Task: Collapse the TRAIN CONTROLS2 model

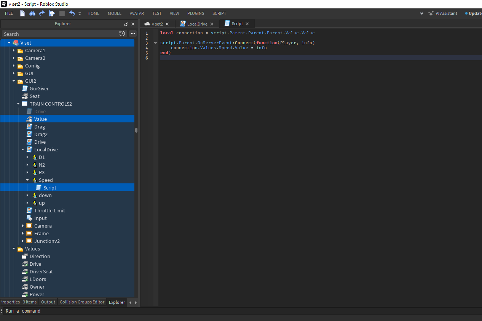Action: coord(18,104)
